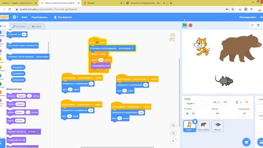Viewport: 263px width, 148px height.
Task: Open the Редактировать menu
Action: pos(39,17)
